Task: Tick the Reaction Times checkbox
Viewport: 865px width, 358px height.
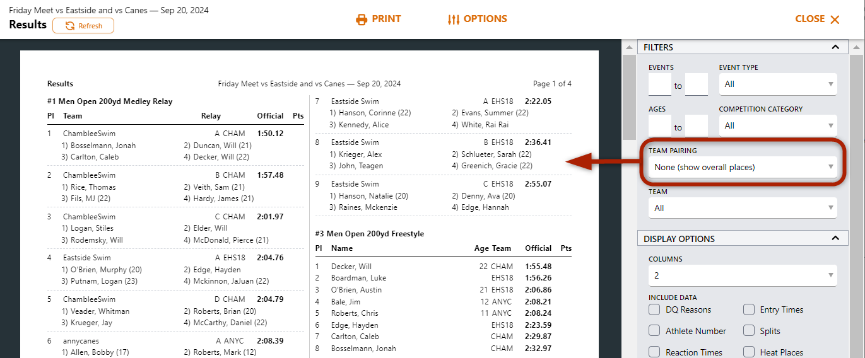Action: (x=654, y=352)
